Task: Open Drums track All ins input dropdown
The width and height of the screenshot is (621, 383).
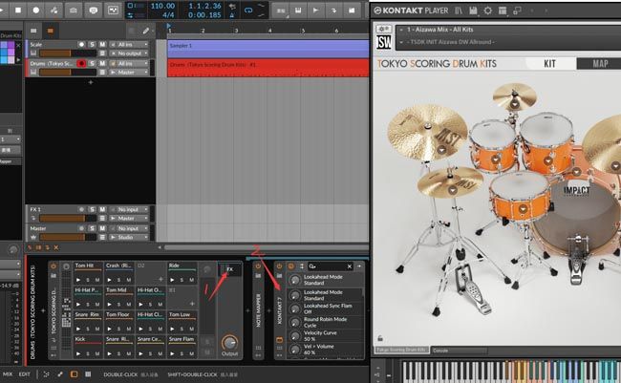Action: coord(129,63)
